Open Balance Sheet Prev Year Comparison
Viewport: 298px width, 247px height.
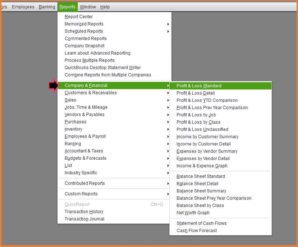221,198
